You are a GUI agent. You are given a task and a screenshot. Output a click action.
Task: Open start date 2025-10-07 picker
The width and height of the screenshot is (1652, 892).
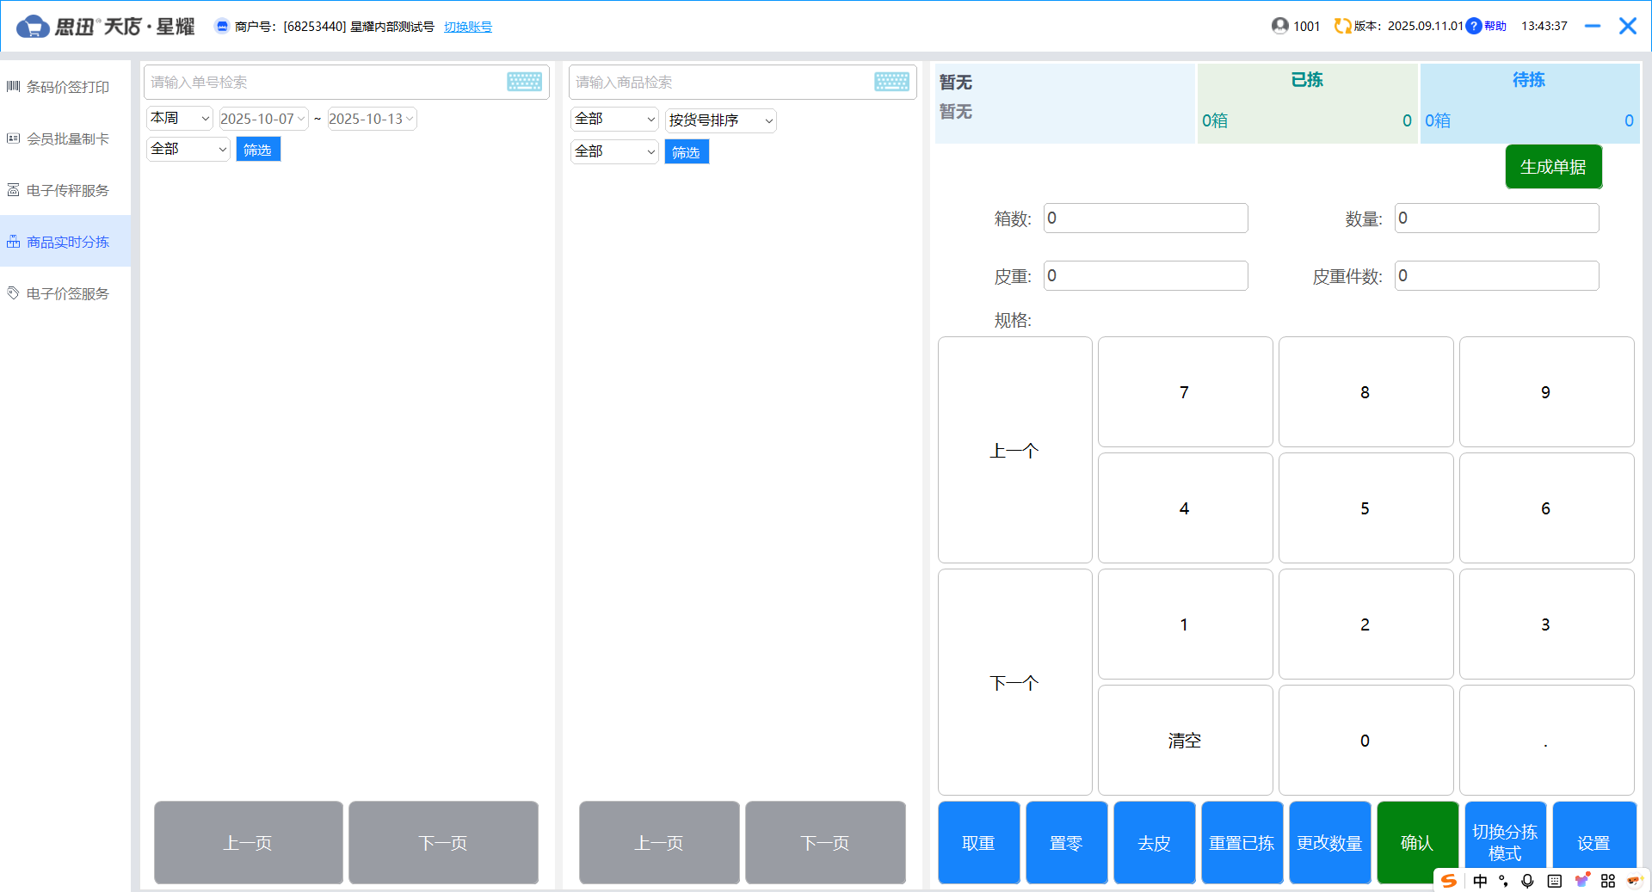point(262,119)
